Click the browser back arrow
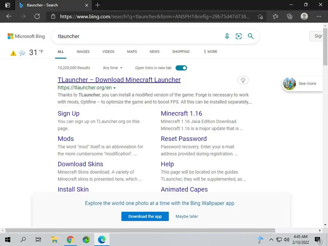 point(9,16)
